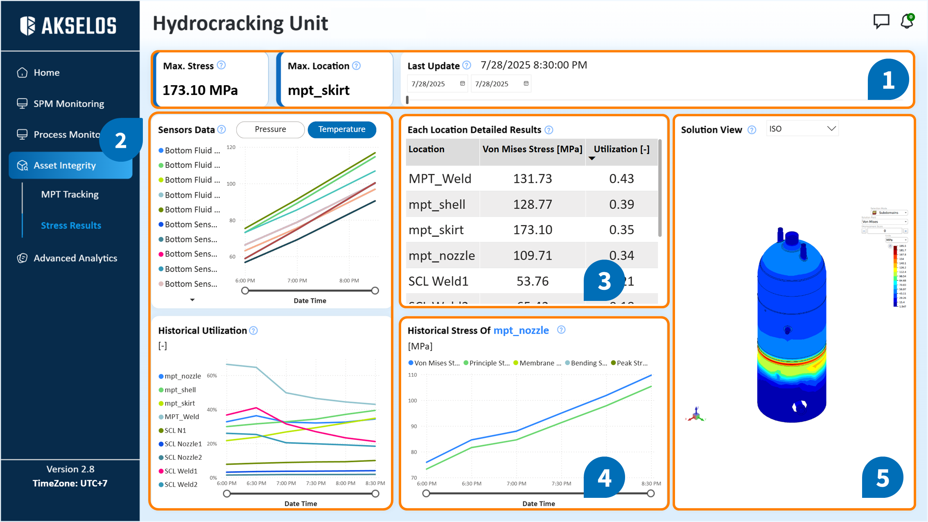Click the Max. Location help icon
The width and height of the screenshot is (928, 522).
[x=357, y=66]
